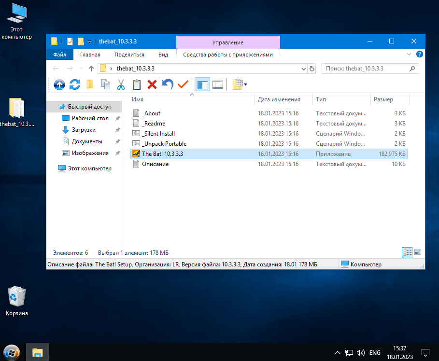Open the notification center icon
Screen dimensions: 439x361
click(425, 353)
